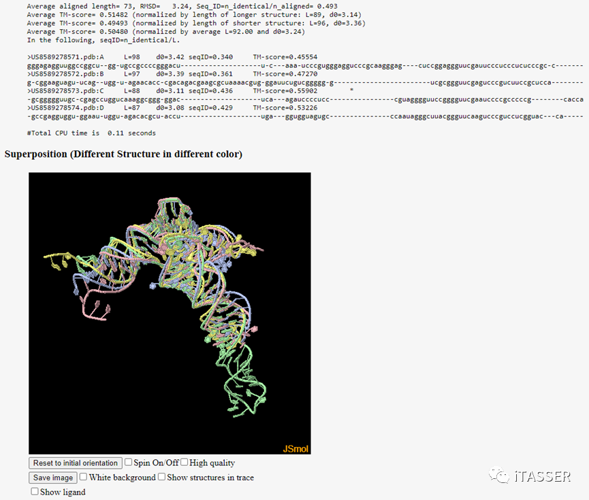Screen dimensions: 589x500
Task: Click the blue nucleotide near the structure center
Action: 153,286
